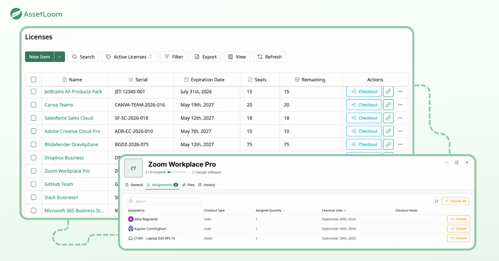Click Alice Rogirante's avatar icon
The image size is (499, 261).
tap(131, 219)
